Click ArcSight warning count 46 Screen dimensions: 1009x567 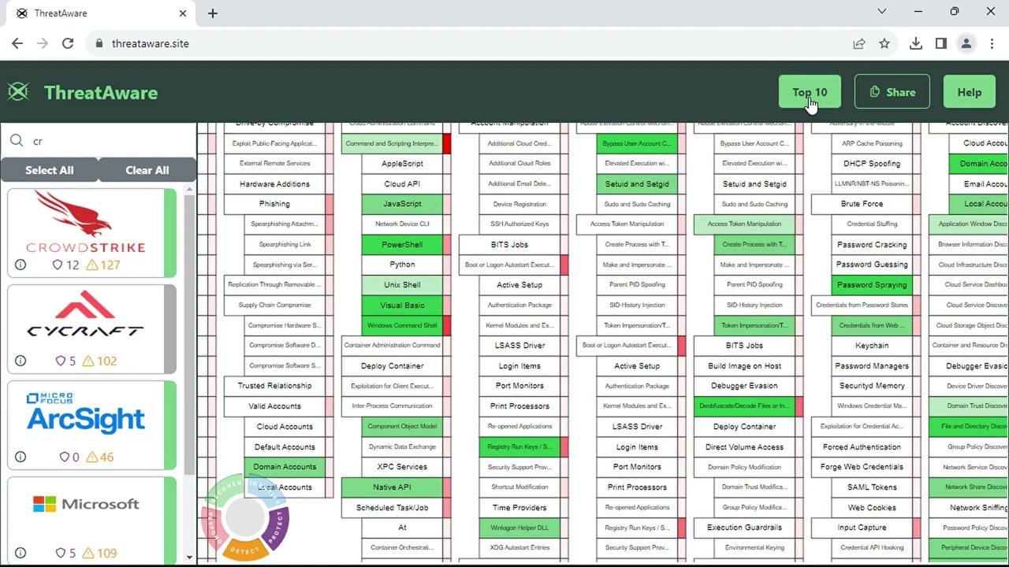point(100,457)
